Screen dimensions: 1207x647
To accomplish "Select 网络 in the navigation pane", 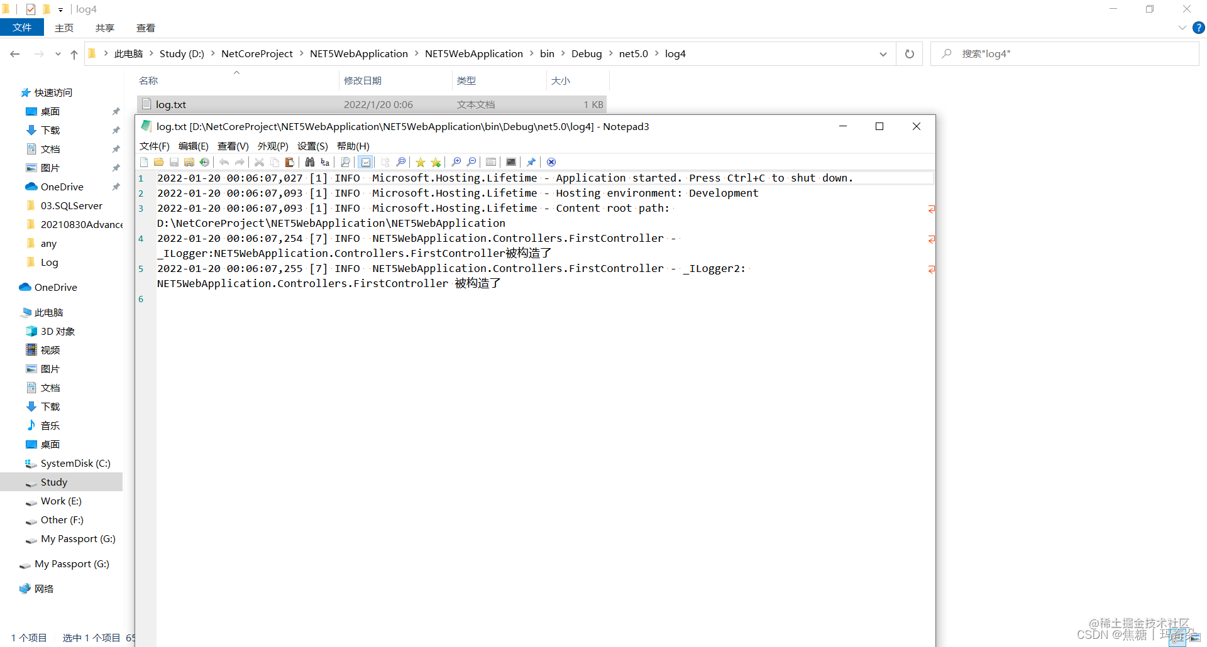I will coord(43,589).
